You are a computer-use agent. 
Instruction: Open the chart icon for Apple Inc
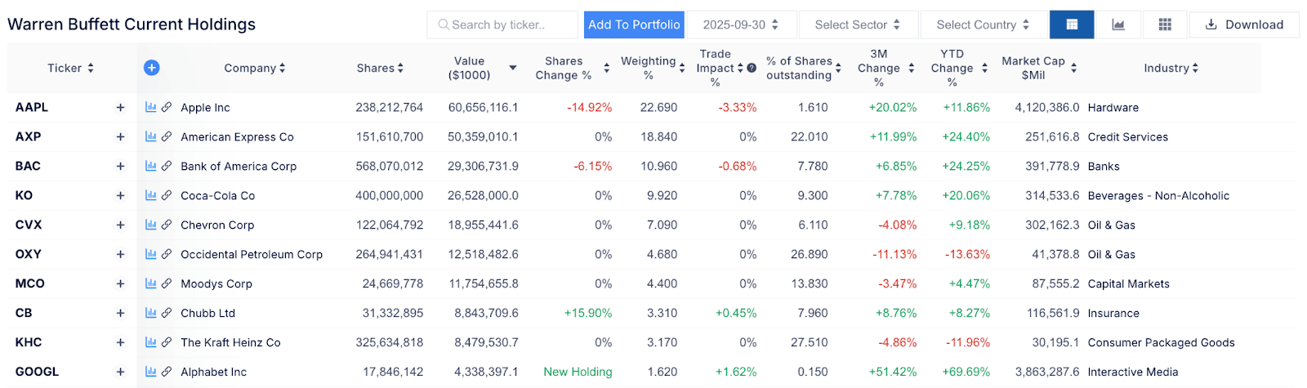pos(150,107)
